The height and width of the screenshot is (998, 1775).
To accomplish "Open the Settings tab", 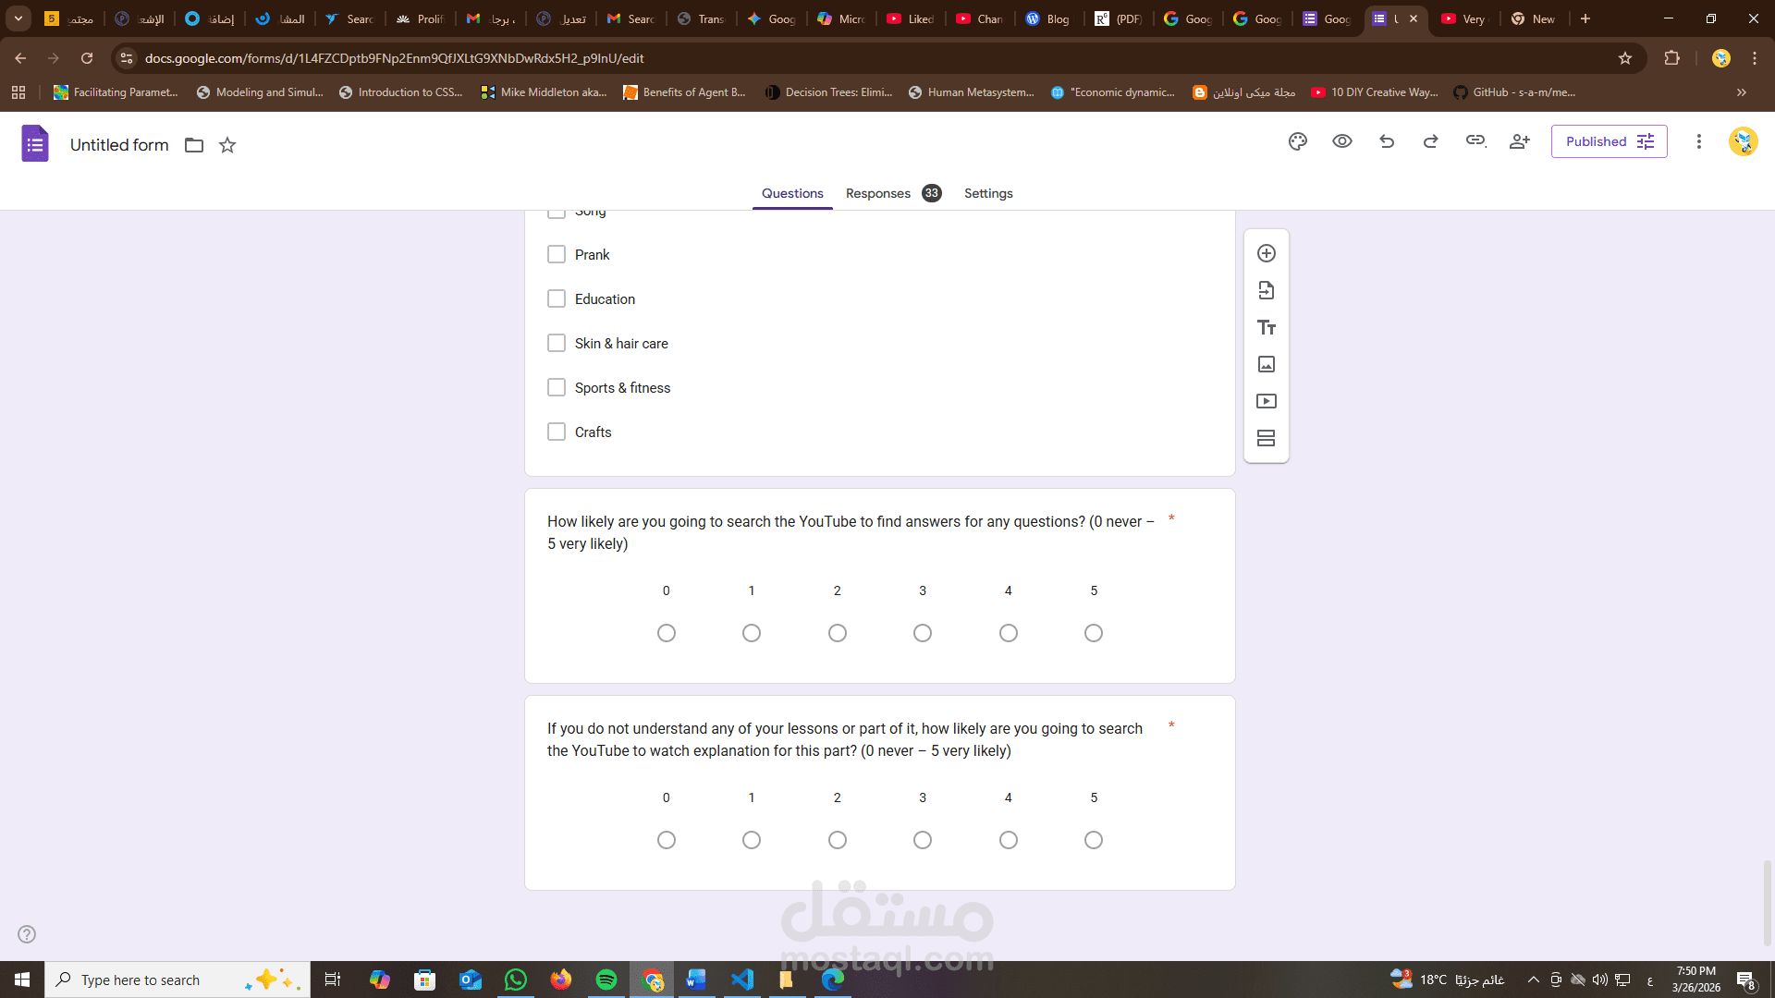I will 988,193.
